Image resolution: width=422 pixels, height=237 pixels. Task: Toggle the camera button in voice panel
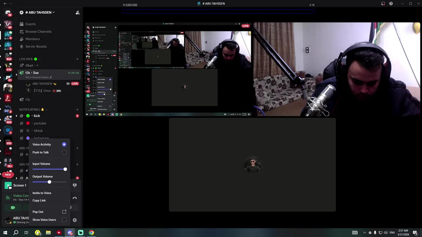pos(13,208)
